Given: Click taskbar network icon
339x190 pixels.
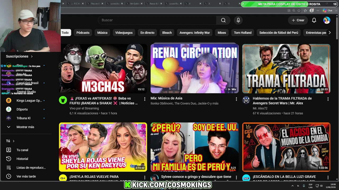Looking at the screenshot, I should coord(317,186).
